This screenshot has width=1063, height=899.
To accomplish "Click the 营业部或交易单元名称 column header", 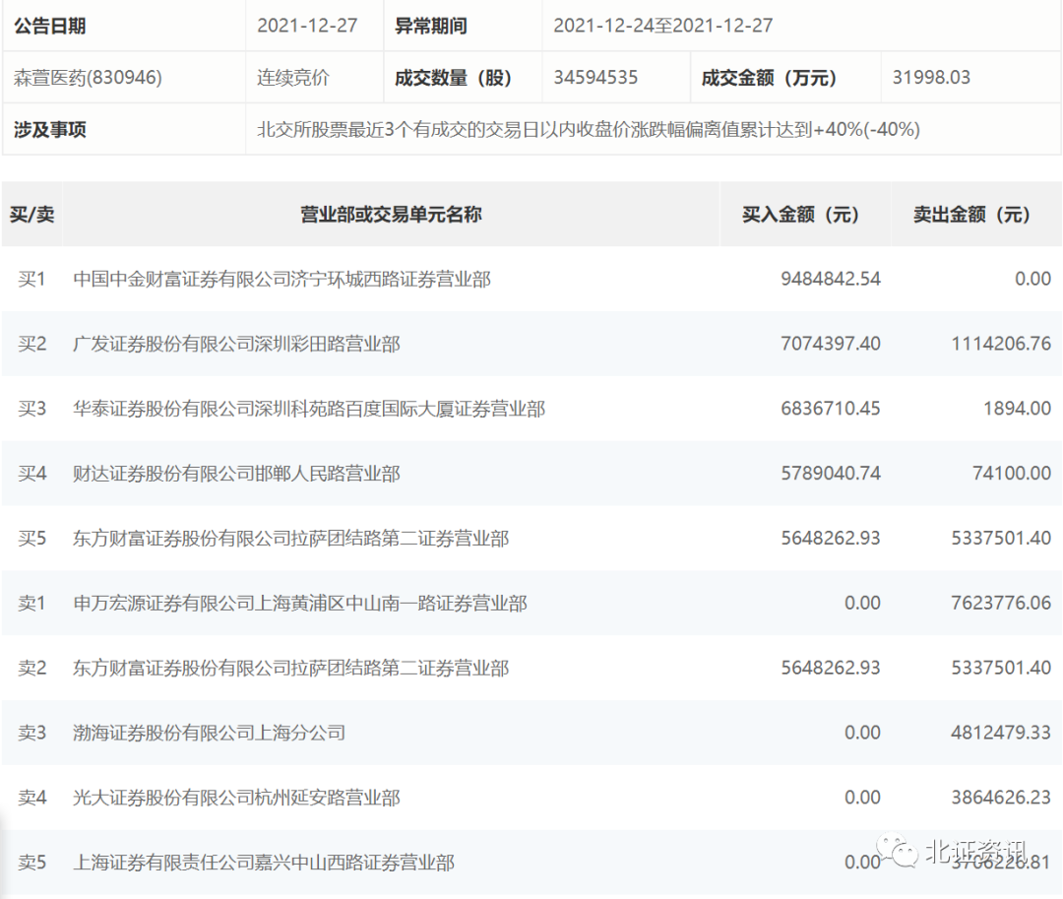I will coord(391,215).
